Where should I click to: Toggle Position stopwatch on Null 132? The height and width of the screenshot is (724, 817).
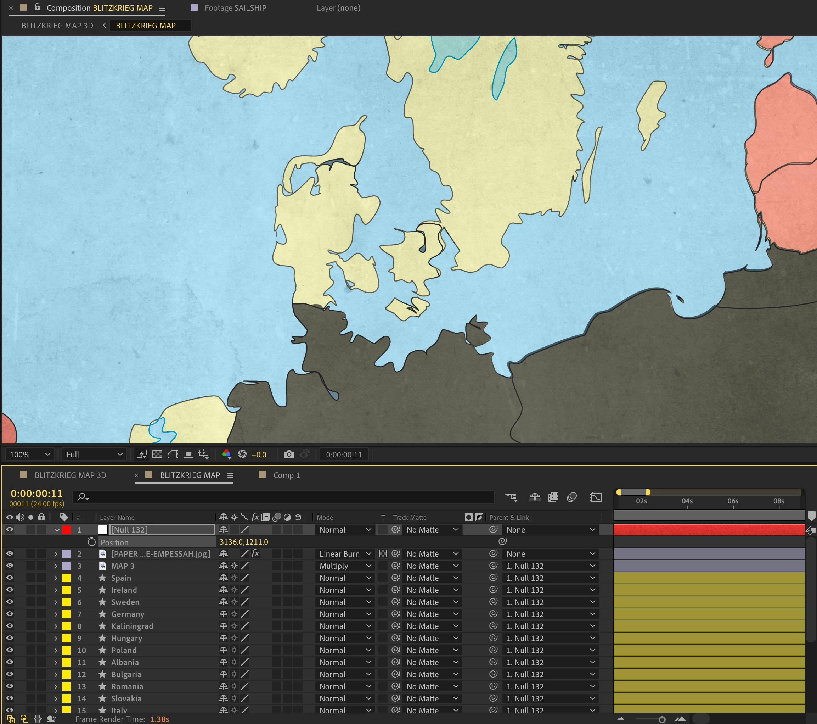pos(91,542)
